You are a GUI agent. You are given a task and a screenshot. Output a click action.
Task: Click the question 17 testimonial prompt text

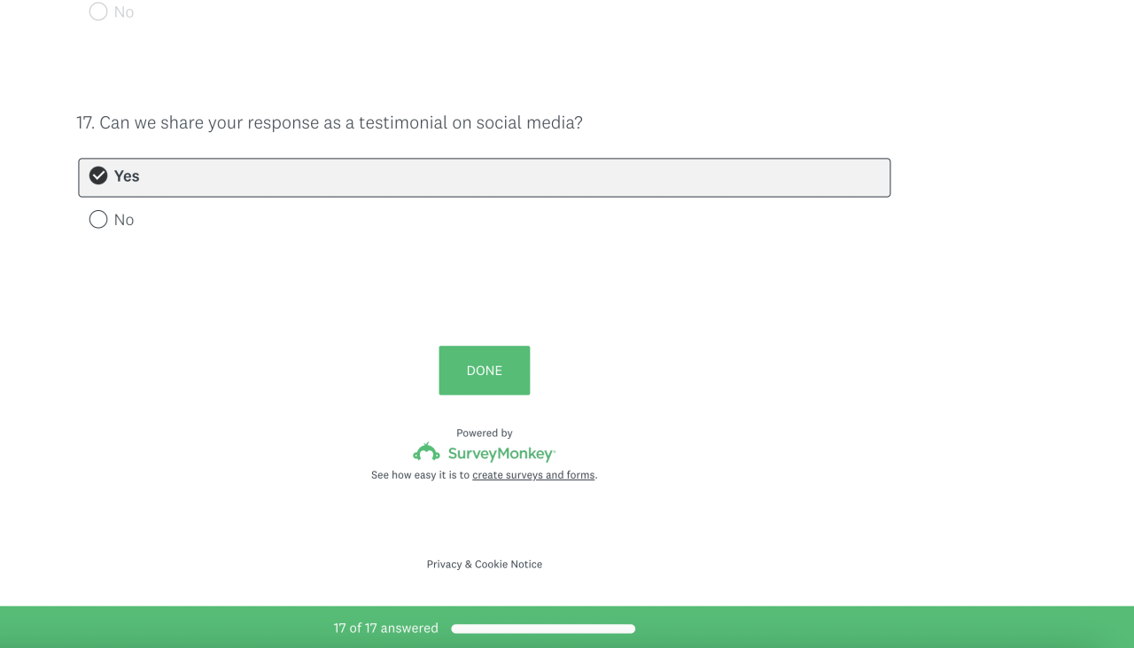click(x=330, y=123)
